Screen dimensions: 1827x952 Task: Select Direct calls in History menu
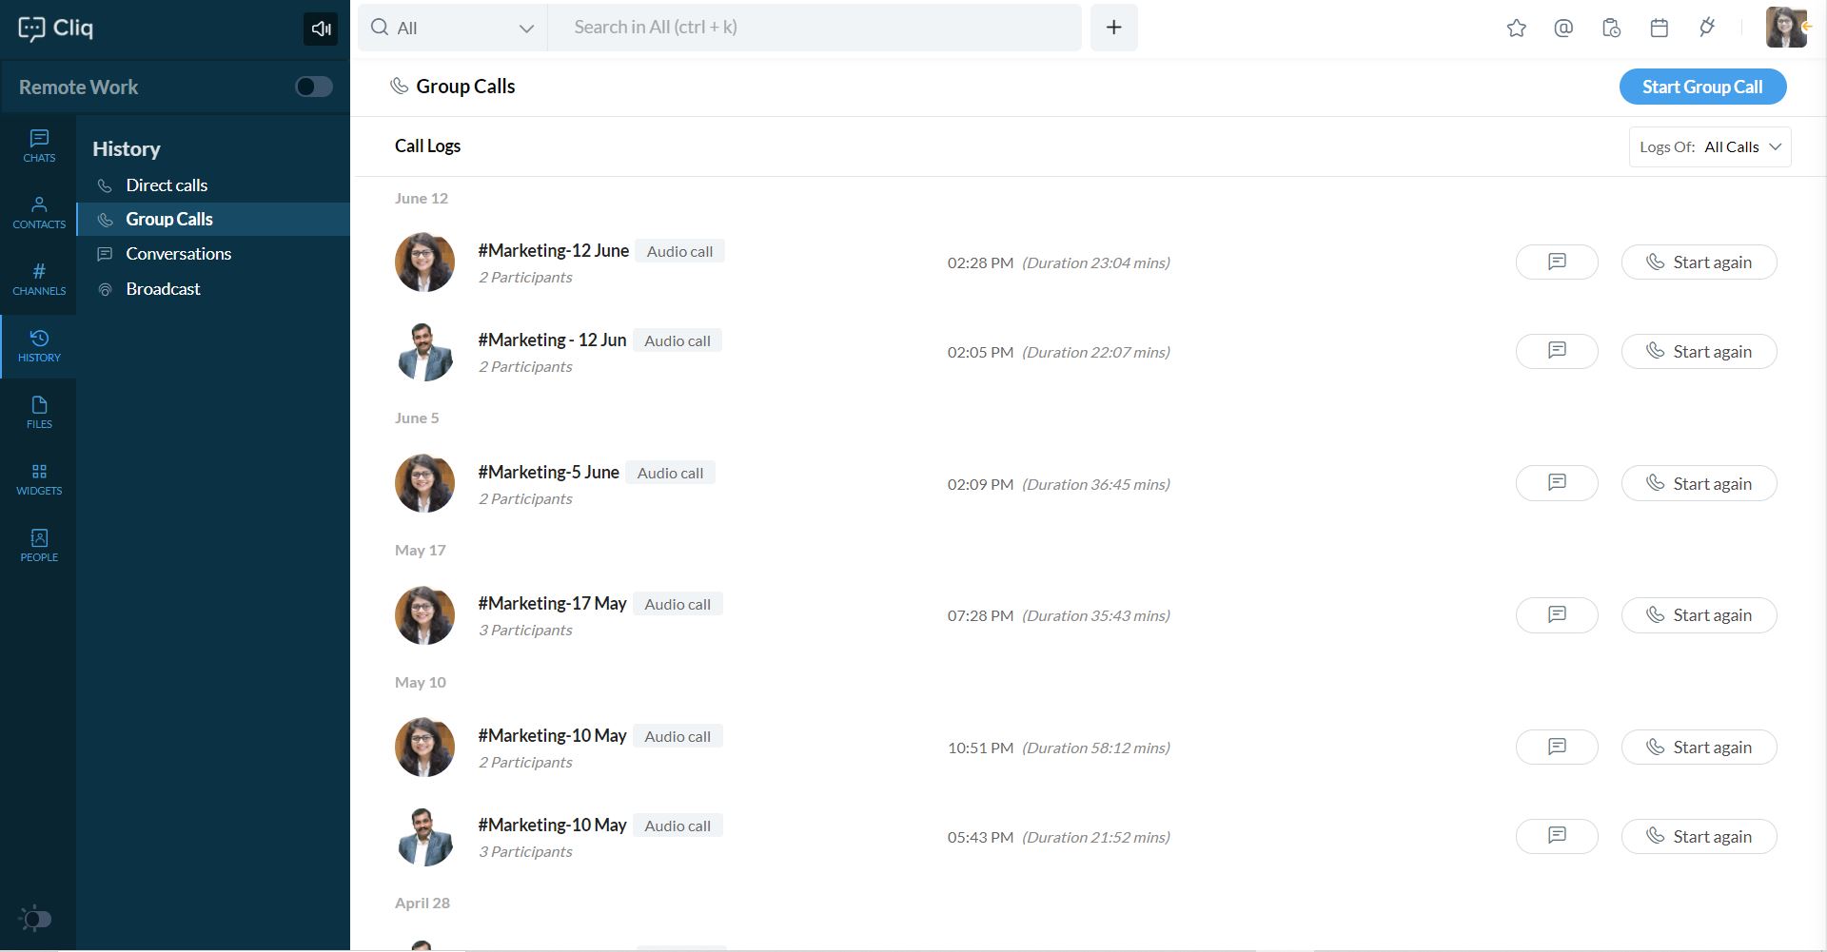(167, 185)
